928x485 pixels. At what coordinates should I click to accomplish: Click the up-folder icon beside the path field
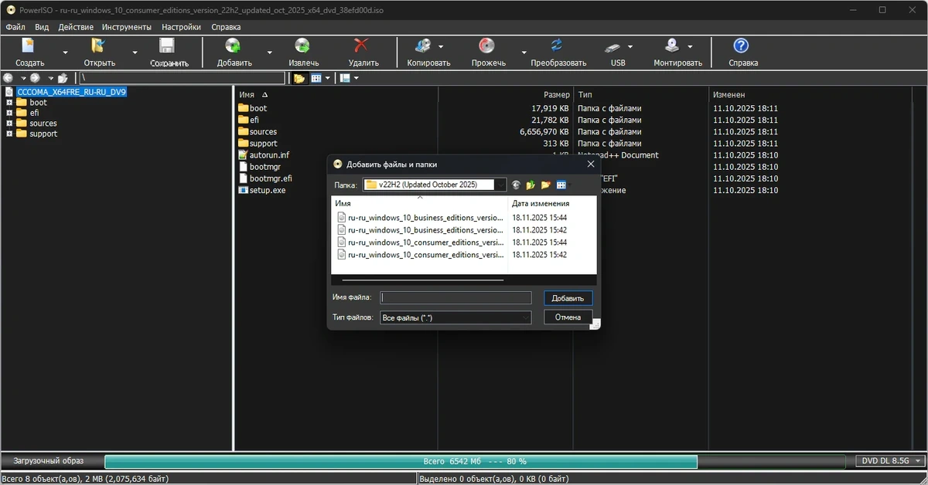click(x=63, y=78)
